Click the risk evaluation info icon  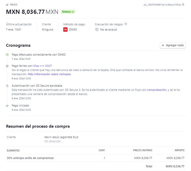point(126,24)
